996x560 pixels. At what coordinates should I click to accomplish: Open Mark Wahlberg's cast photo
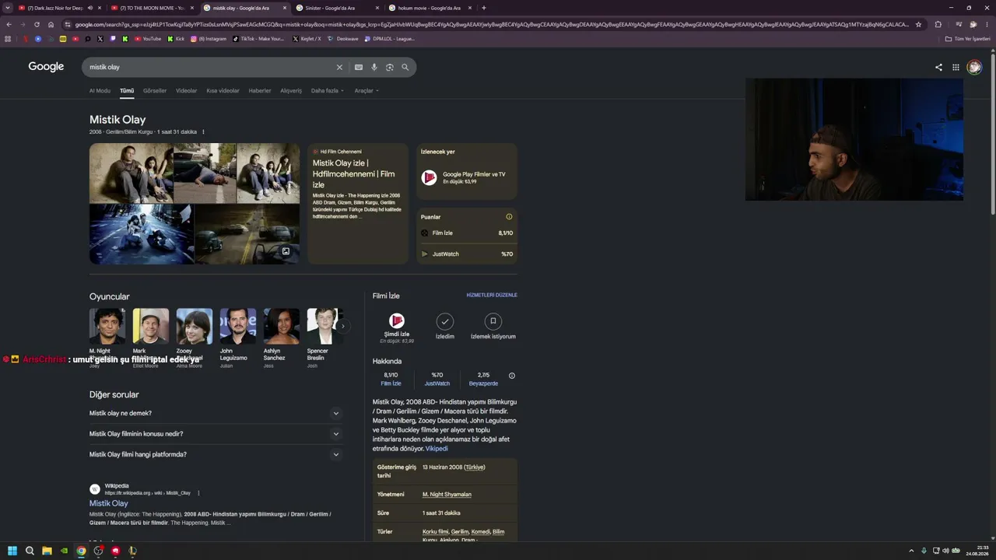coord(150,327)
